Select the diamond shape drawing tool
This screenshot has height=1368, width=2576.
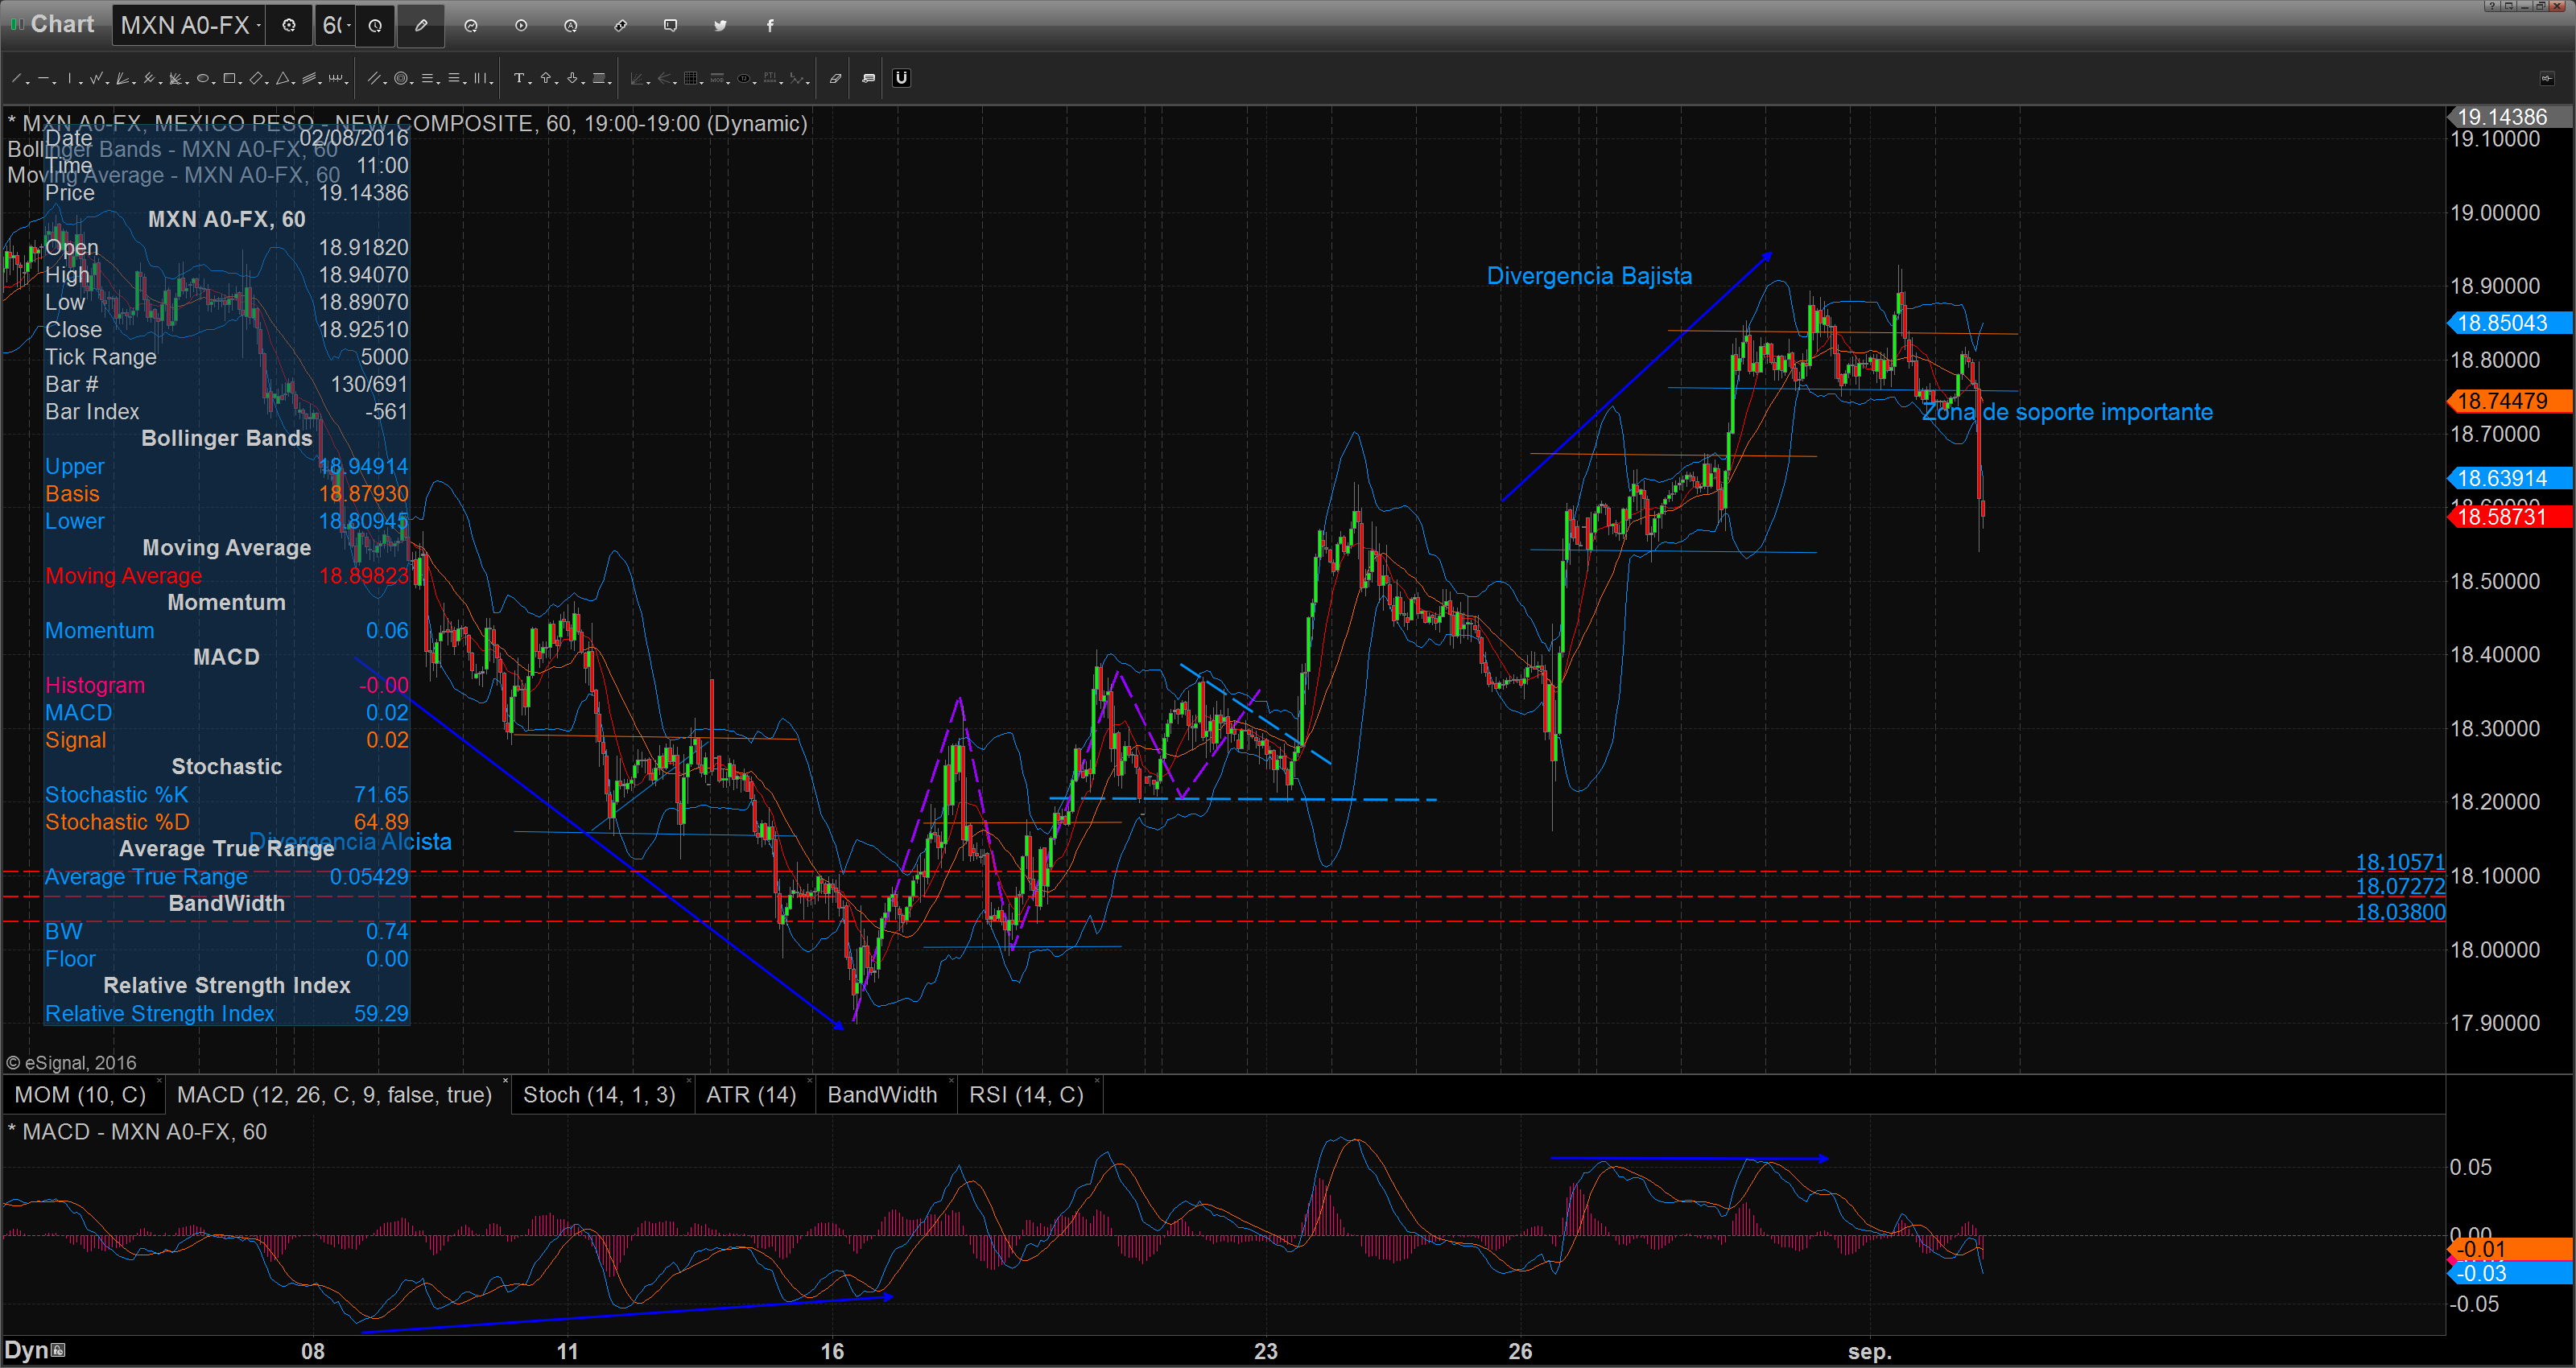point(256,78)
